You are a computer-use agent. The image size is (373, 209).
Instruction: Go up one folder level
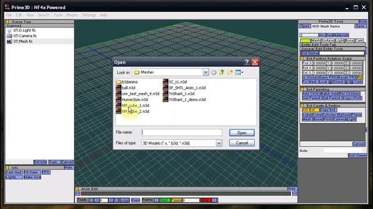[221, 72]
